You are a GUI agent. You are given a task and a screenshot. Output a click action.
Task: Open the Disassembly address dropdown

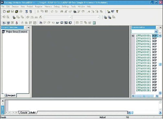(156, 32)
